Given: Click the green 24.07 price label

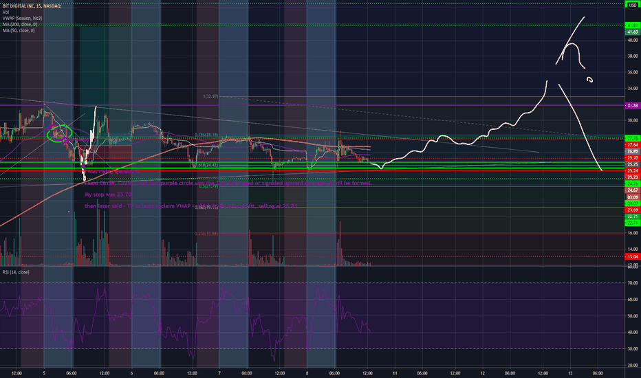Looking at the screenshot, I should 633,203.
